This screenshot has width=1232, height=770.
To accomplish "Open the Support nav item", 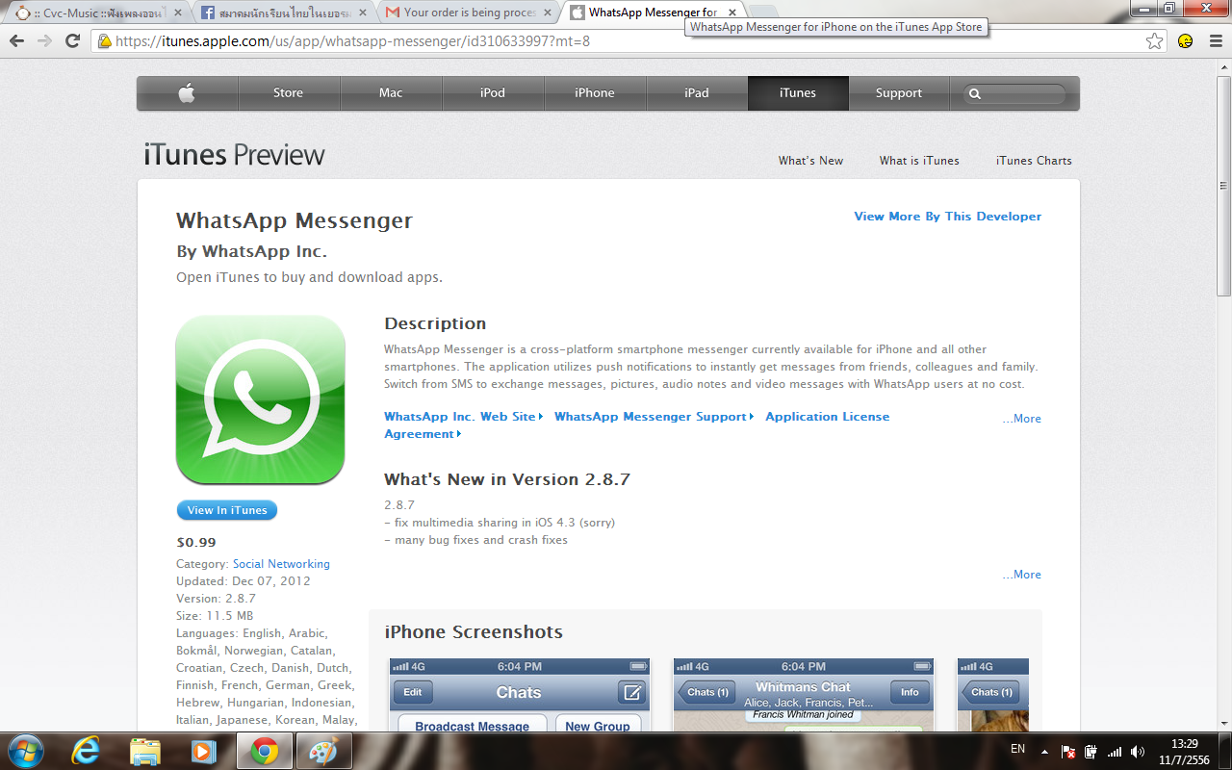I will click(x=899, y=93).
